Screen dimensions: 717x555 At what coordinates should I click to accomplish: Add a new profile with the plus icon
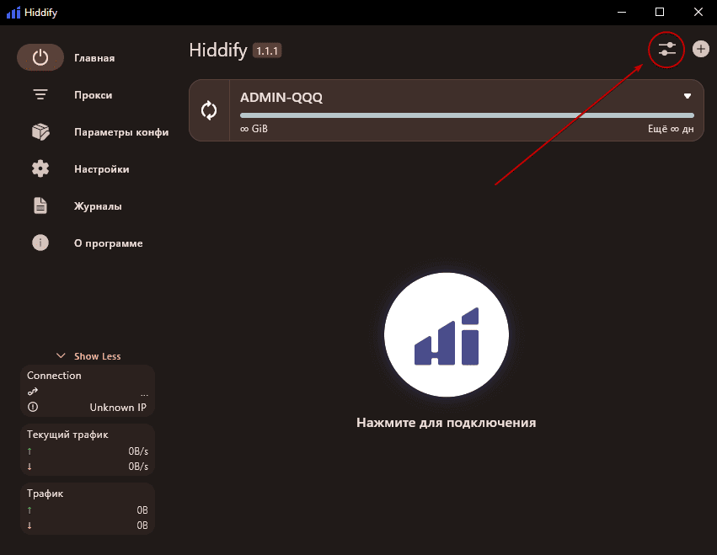click(x=701, y=49)
